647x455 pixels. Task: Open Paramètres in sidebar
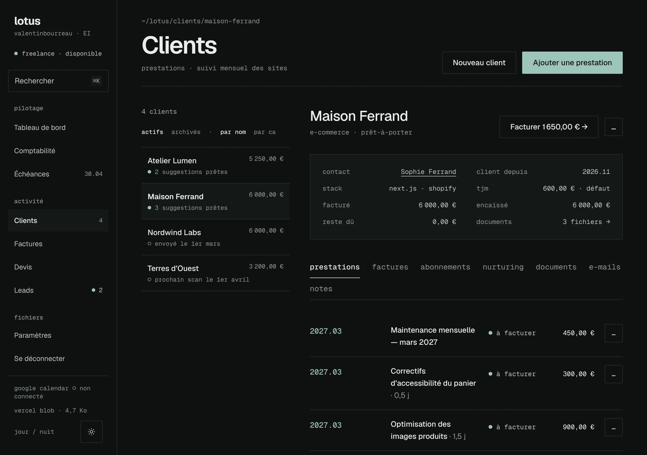click(58, 335)
